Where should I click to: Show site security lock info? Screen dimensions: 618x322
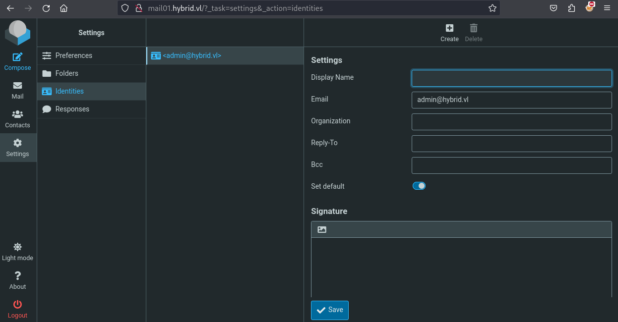(139, 8)
